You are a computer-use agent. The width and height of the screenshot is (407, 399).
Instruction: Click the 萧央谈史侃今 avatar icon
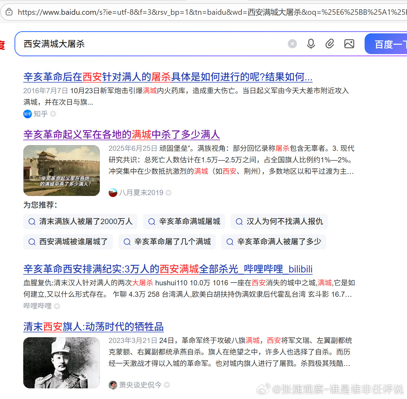pos(113,385)
